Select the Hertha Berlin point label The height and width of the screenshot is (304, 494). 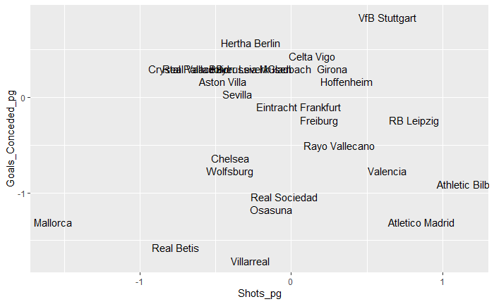(251, 44)
